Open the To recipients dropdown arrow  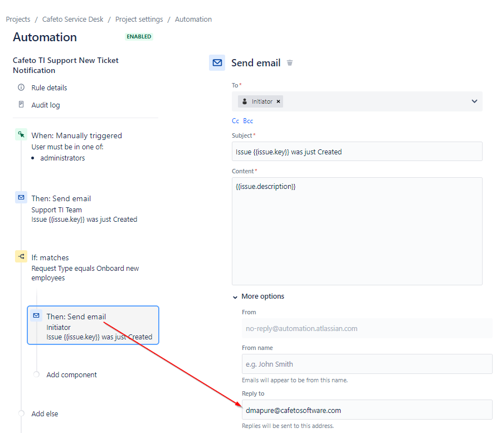click(x=474, y=101)
